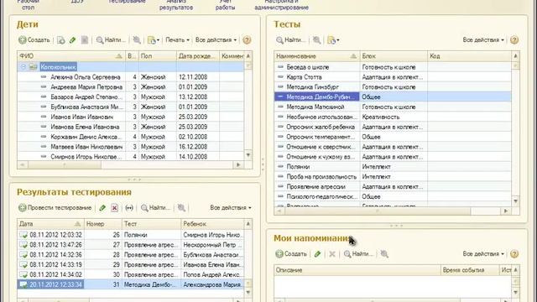Sort results by the Дата column header
The width and height of the screenshot is (537, 302).
[50, 224]
